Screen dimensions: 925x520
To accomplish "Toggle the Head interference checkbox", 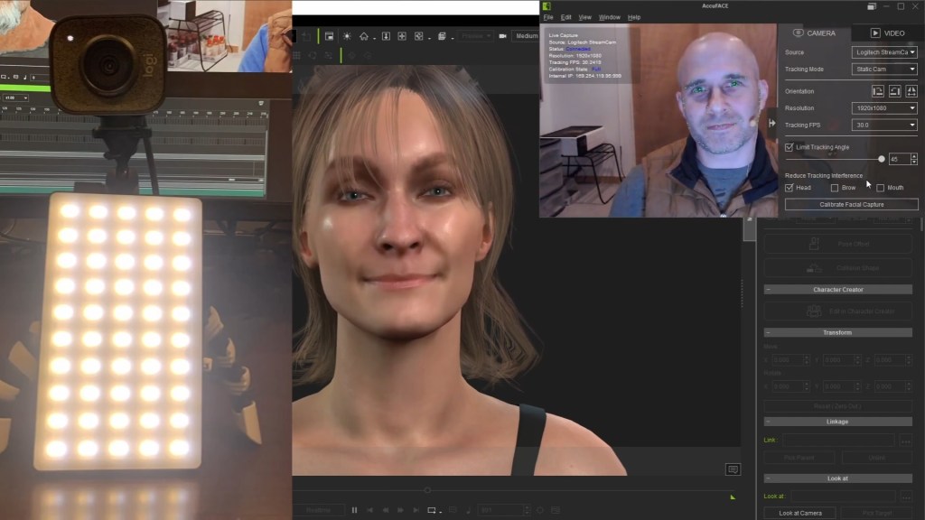I will tap(790, 188).
